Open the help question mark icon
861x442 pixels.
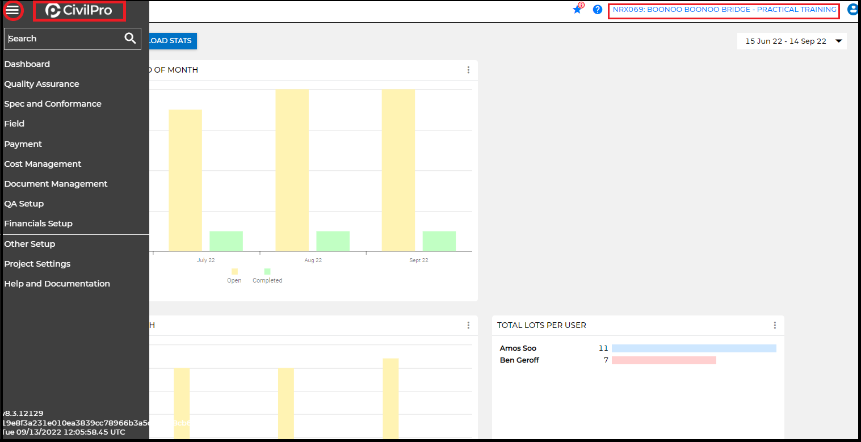[x=597, y=10]
